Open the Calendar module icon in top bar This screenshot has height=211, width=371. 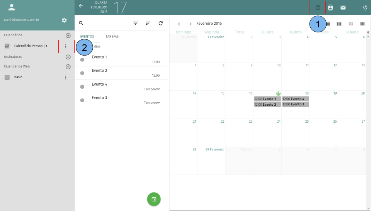(318, 8)
